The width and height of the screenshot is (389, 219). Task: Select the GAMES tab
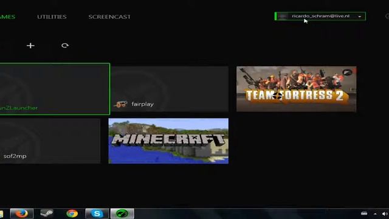[x=7, y=17]
